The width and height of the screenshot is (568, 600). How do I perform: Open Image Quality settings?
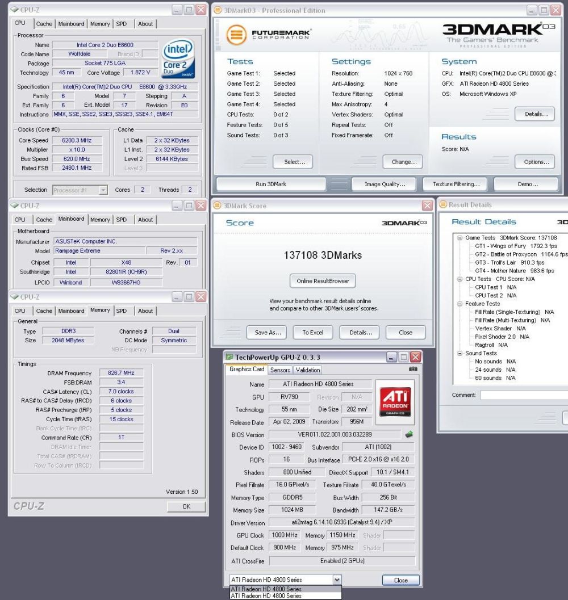(385, 184)
